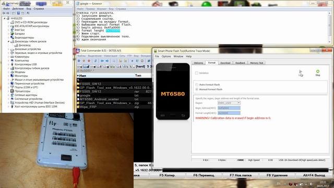Expand the USB controllers node

pos(8,64)
